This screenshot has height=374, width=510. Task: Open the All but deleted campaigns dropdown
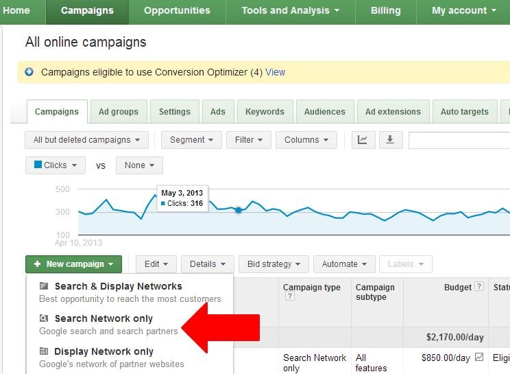pyautogui.click(x=86, y=140)
